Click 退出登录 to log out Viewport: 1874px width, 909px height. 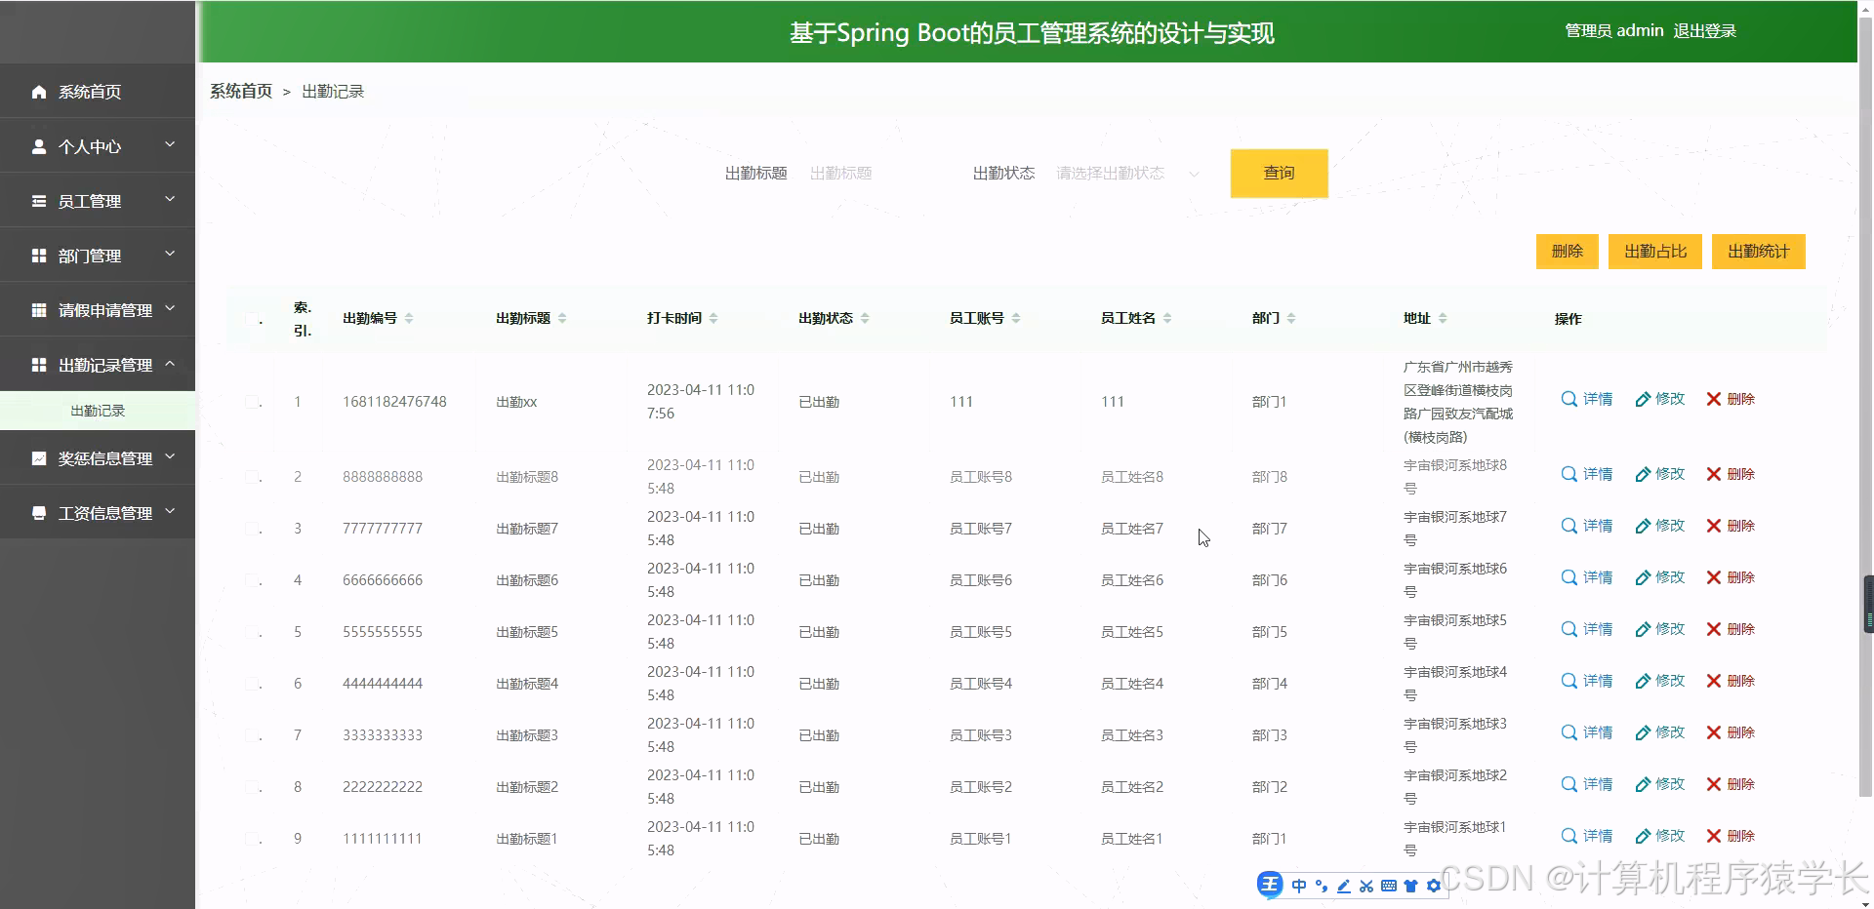(1705, 30)
